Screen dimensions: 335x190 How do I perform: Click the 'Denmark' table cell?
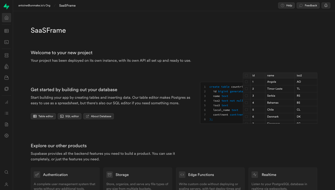[280, 117]
